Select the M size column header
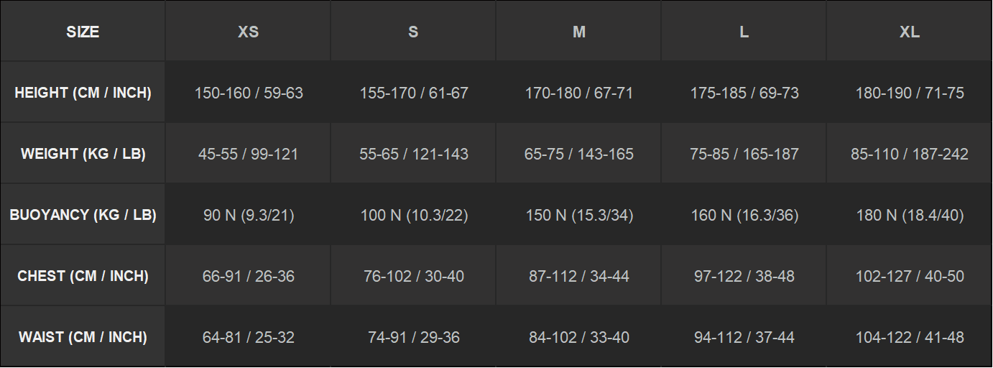 [578, 32]
